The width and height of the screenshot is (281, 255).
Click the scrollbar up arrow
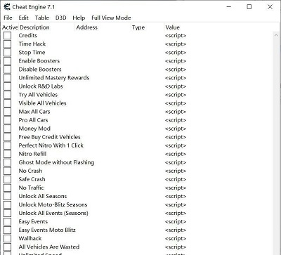click(x=276, y=35)
